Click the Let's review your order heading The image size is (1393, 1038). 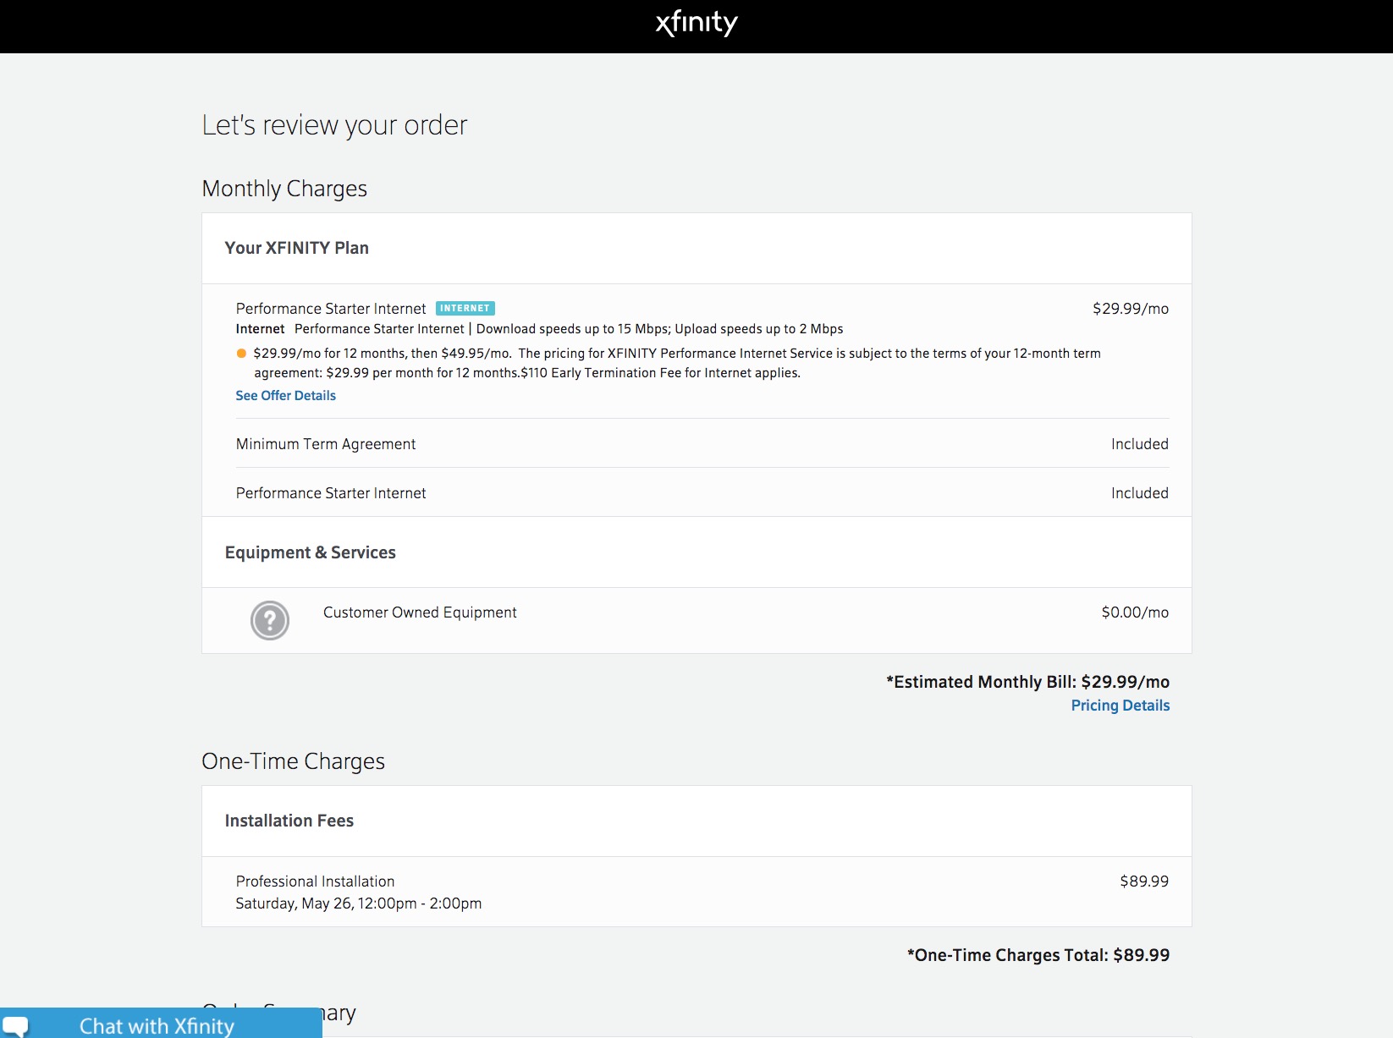(x=334, y=125)
